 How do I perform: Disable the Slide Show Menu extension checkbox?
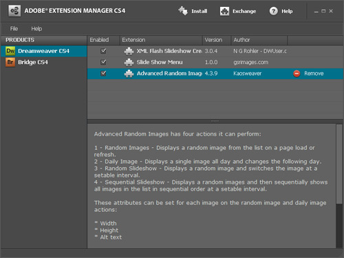click(103, 62)
